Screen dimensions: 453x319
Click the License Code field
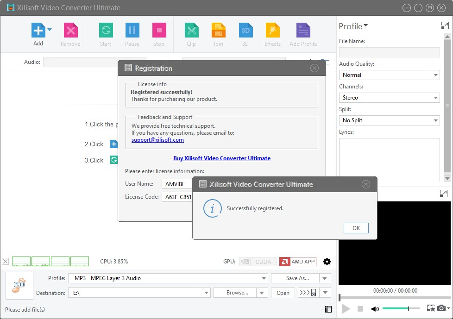(x=177, y=197)
